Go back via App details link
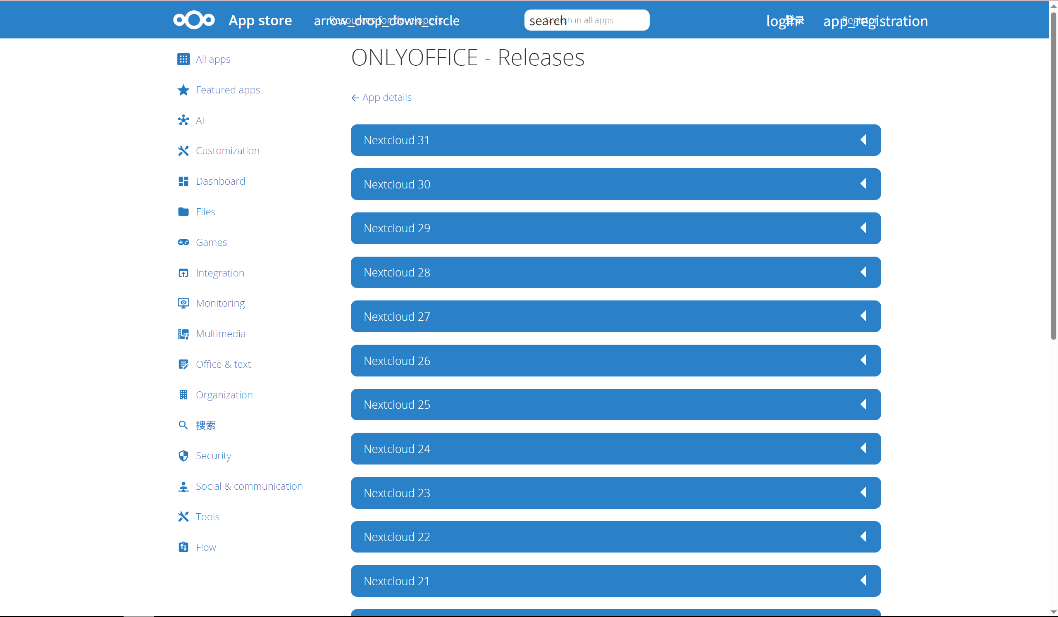The width and height of the screenshot is (1058, 617). tap(381, 98)
